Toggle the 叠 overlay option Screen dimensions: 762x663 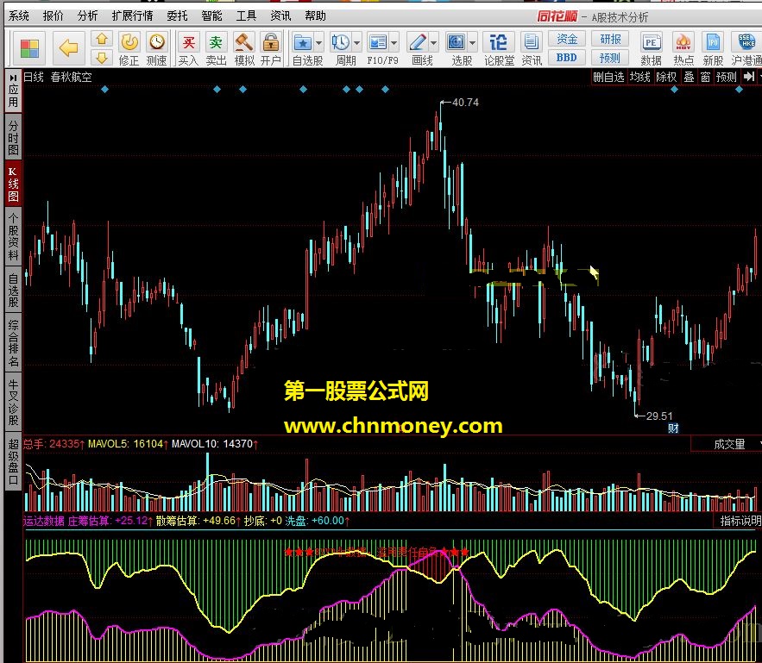[690, 77]
